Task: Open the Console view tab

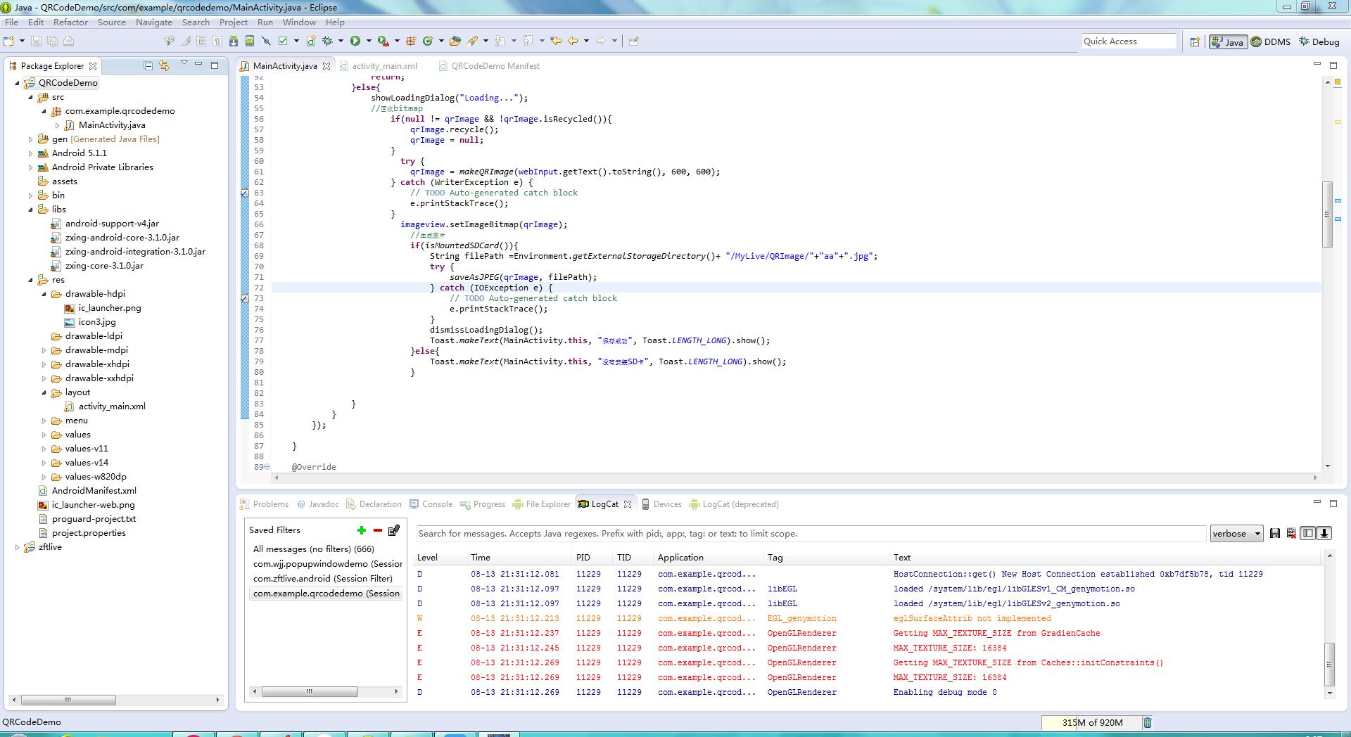Action: point(431,504)
